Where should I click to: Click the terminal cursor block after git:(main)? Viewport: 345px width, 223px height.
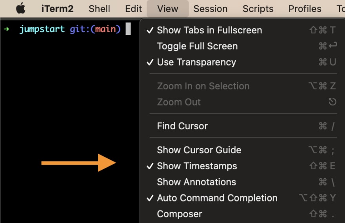128,29
